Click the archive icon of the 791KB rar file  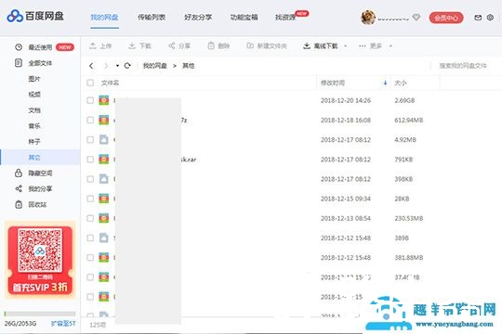(x=104, y=160)
